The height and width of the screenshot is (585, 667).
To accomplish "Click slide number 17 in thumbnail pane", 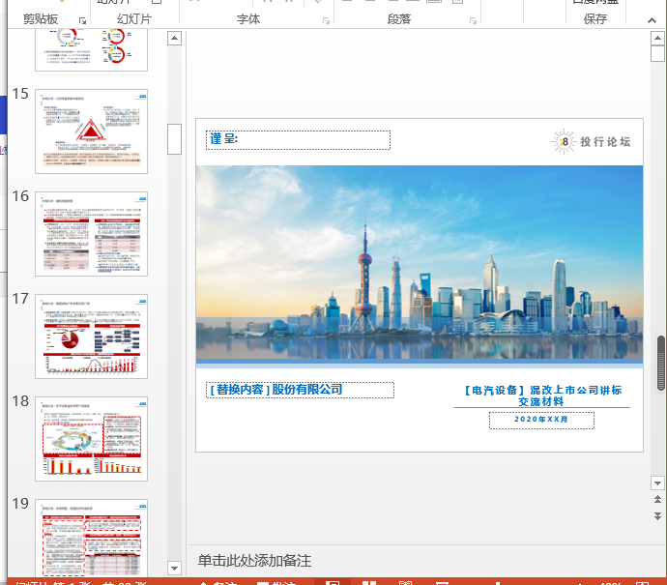I will [x=20, y=299].
